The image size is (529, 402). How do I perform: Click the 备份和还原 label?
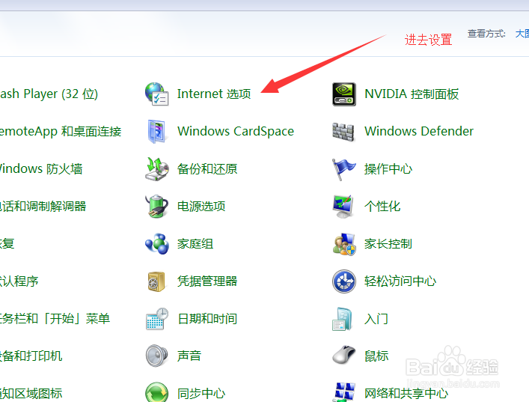[x=207, y=169]
